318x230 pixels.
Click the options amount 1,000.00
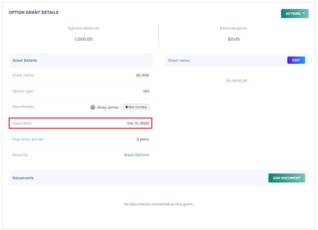84,39
